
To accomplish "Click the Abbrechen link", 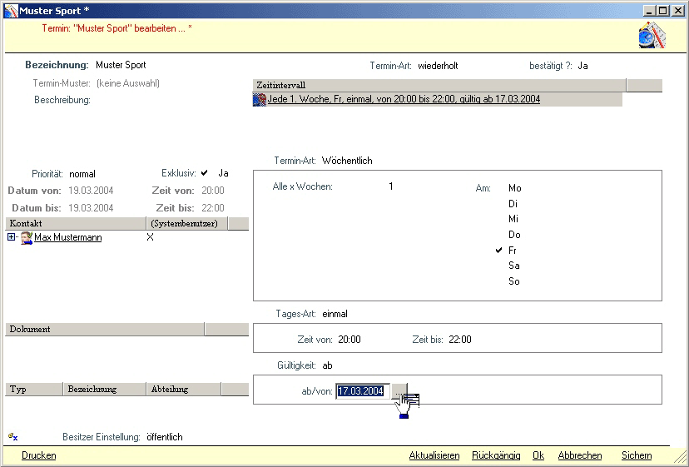I will pos(579,455).
